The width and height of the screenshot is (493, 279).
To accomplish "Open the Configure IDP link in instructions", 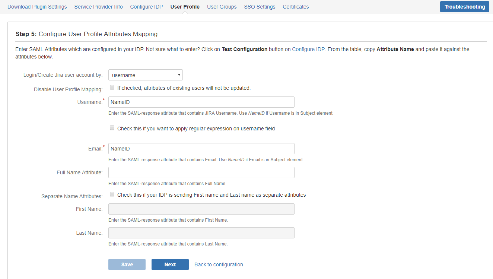I will (x=308, y=49).
